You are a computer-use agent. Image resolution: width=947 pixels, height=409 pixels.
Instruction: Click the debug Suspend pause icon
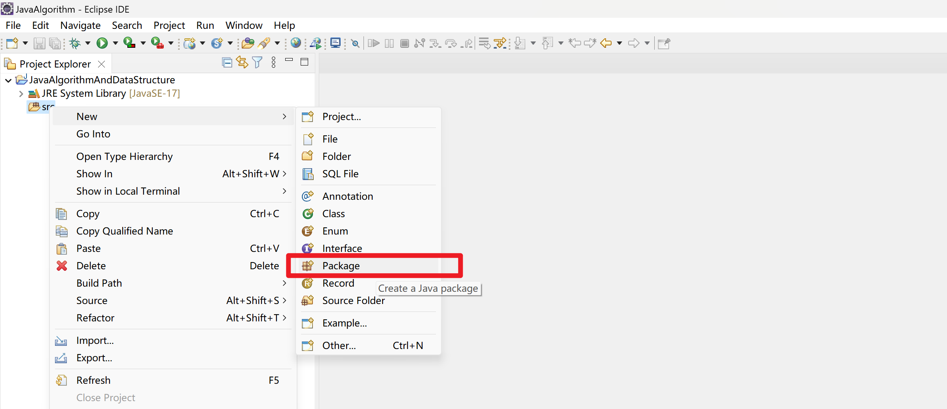tap(389, 43)
